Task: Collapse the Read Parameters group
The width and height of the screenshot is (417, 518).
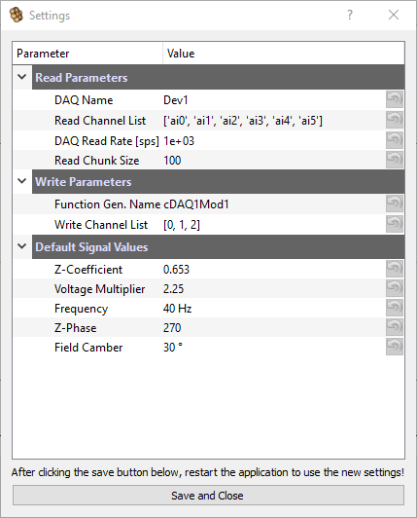Action: (x=22, y=77)
